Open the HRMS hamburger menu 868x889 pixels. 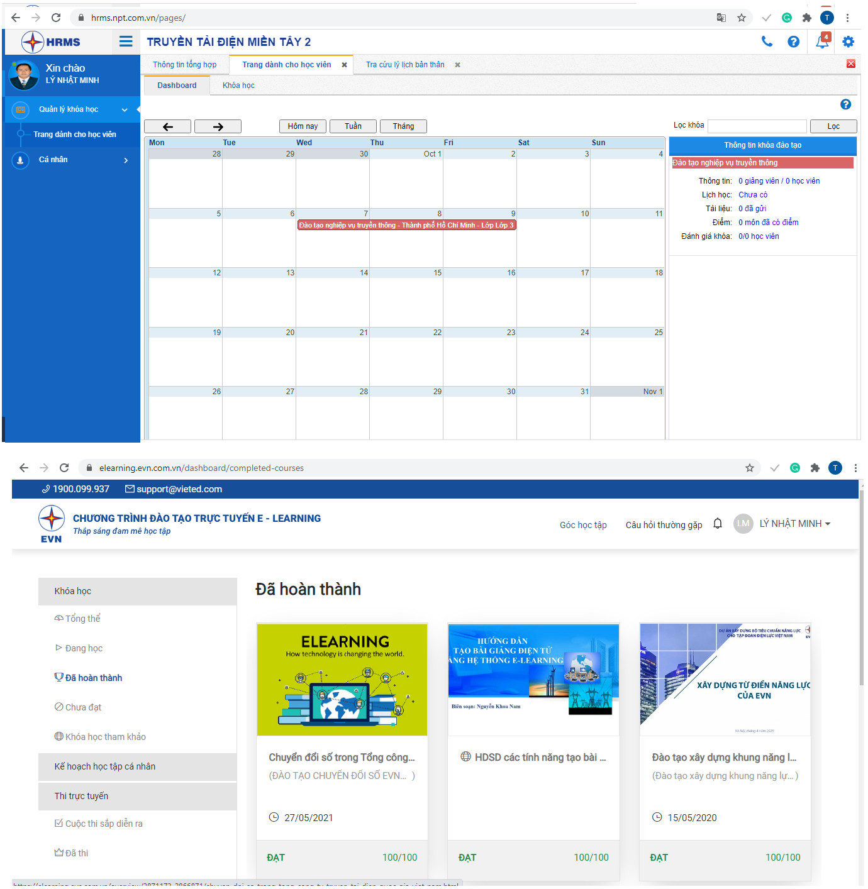[126, 41]
